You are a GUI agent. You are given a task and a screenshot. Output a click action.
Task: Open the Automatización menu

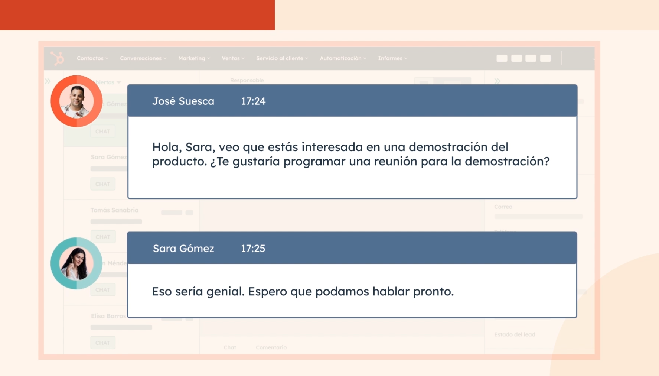(343, 58)
